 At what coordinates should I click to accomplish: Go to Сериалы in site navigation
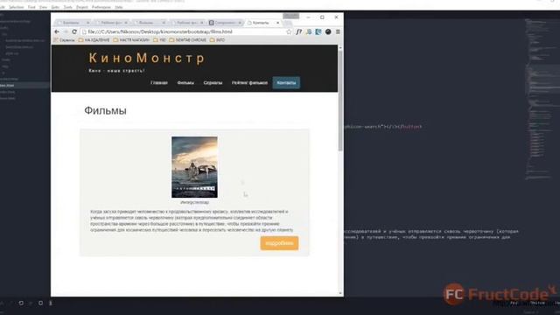click(x=213, y=82)
